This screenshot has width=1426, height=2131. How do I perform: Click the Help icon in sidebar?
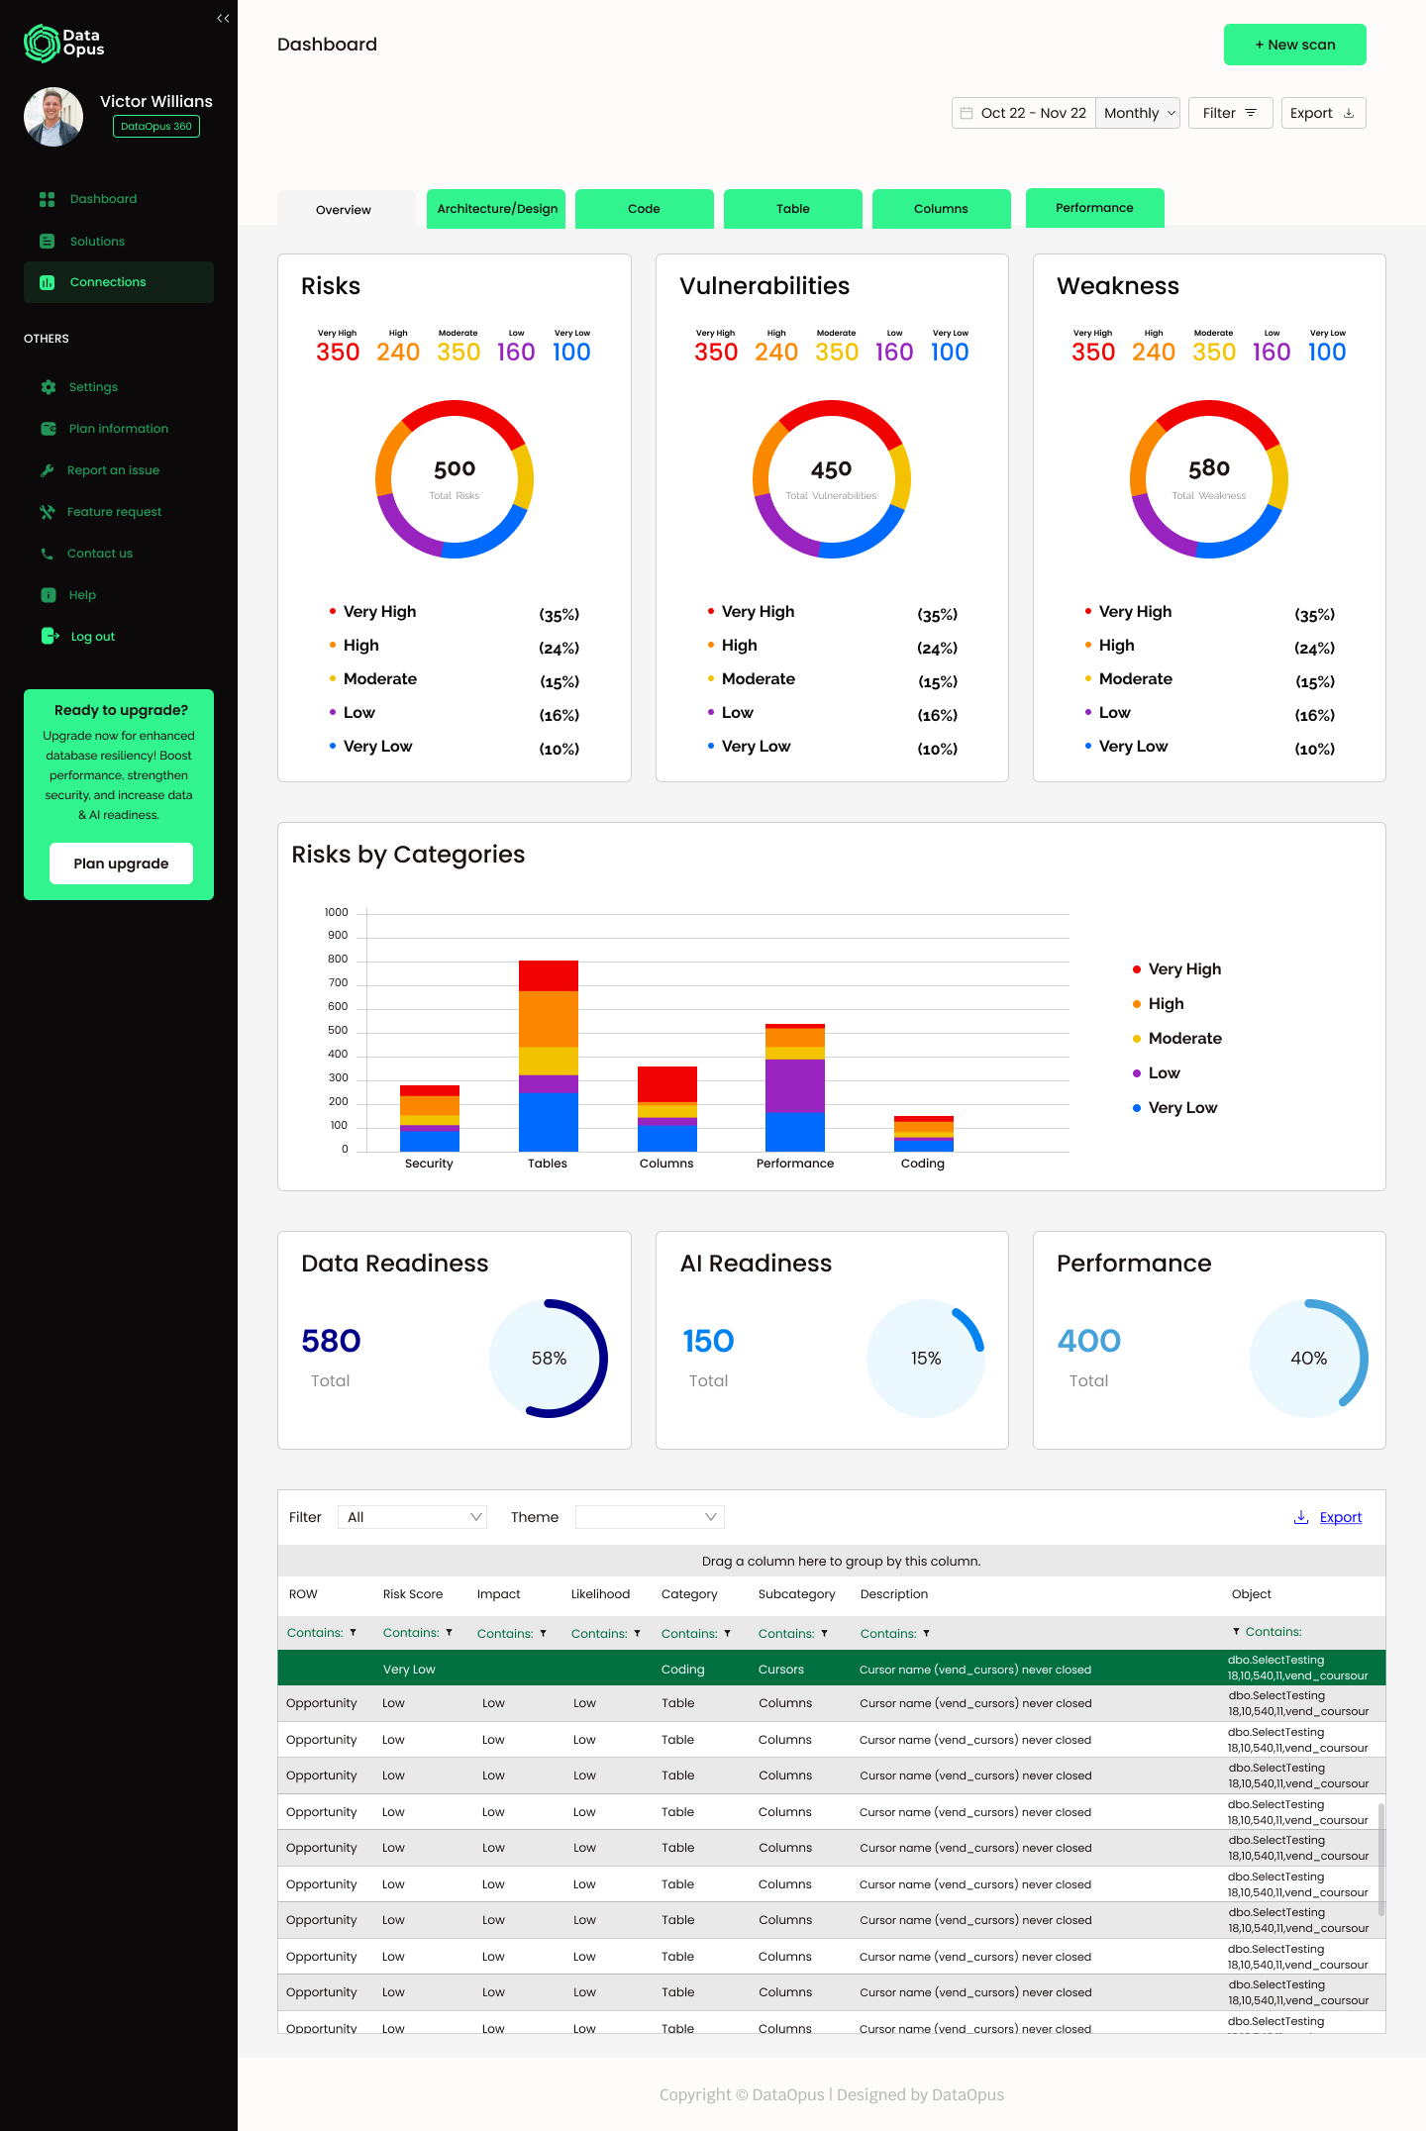49,595
